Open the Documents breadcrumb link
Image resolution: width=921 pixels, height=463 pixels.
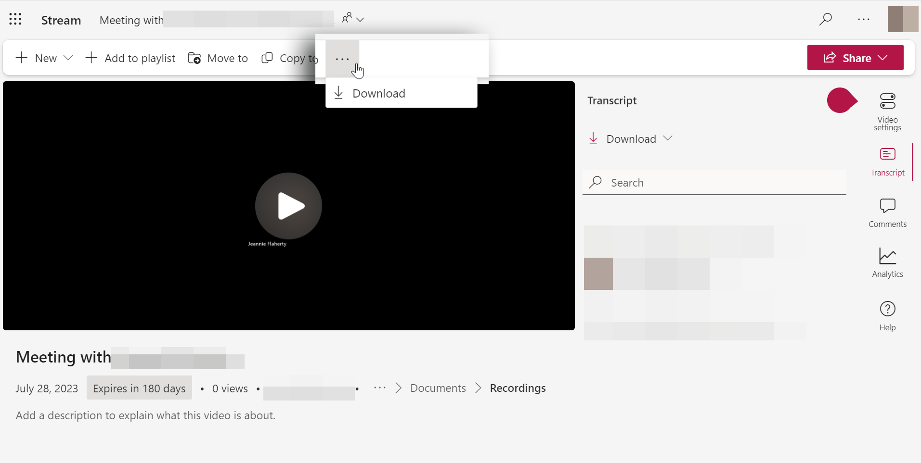coord(438,388)
